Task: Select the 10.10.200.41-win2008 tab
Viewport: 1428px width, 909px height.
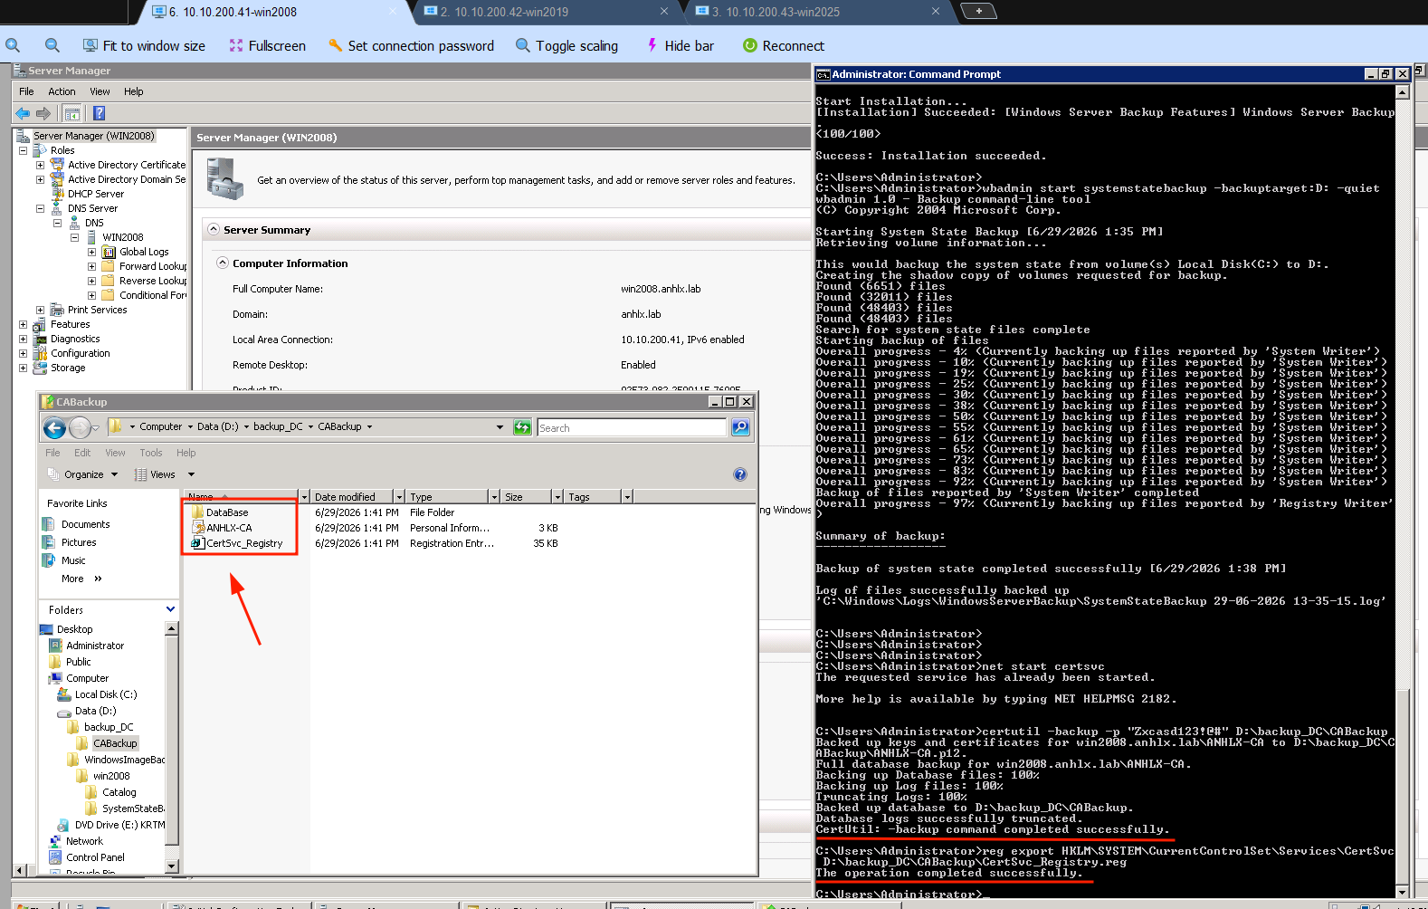Action: [271, 12]
